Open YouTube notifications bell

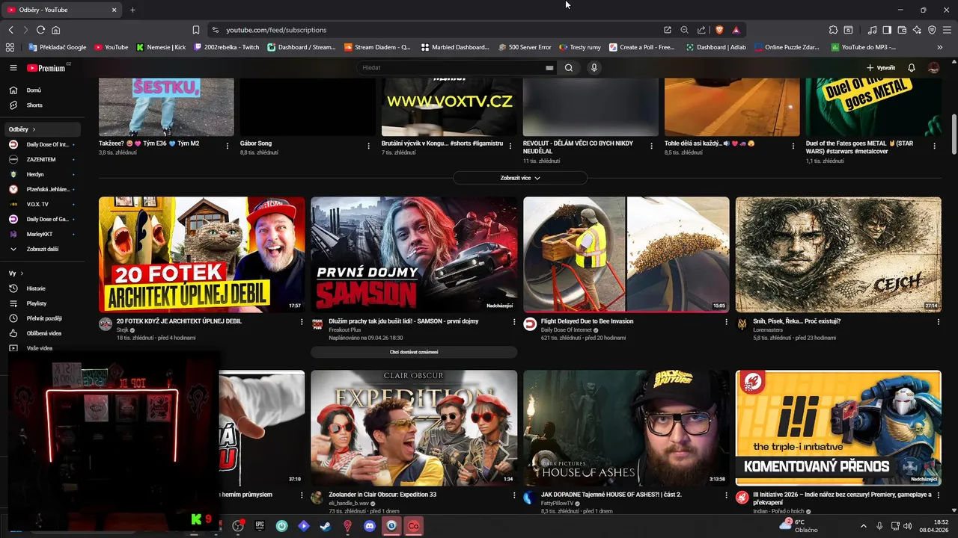[912, 68]
